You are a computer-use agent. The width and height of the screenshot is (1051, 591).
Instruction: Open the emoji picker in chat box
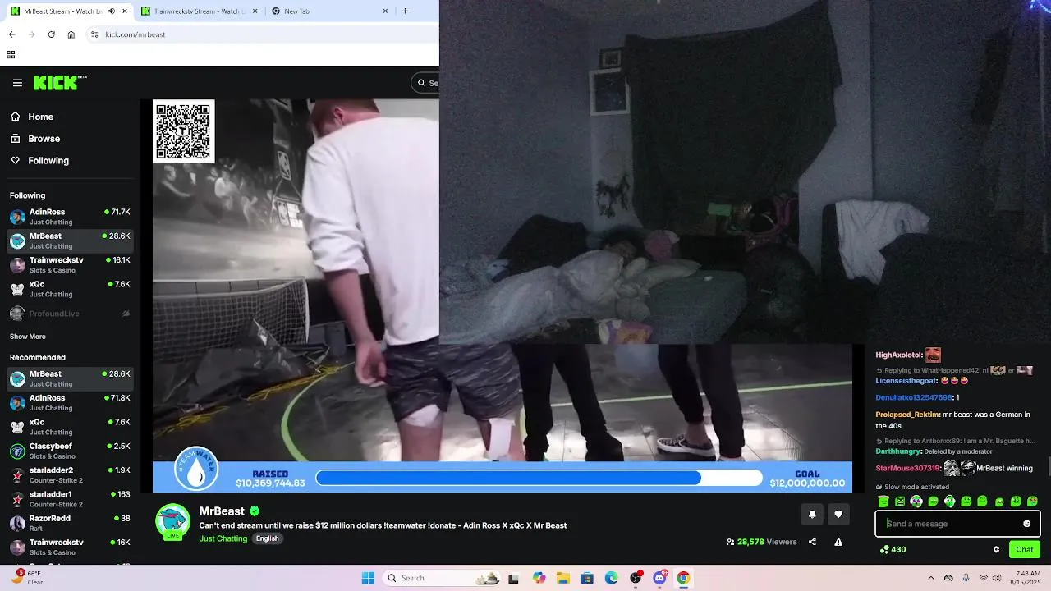click(x=1026, y=524)
